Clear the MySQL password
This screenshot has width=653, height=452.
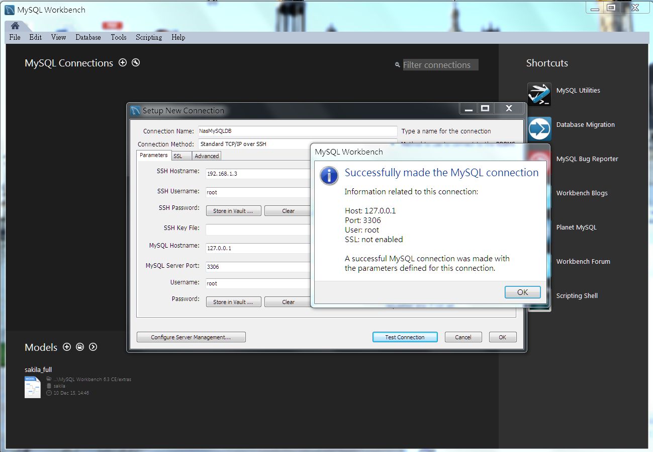tap(288, 302)
